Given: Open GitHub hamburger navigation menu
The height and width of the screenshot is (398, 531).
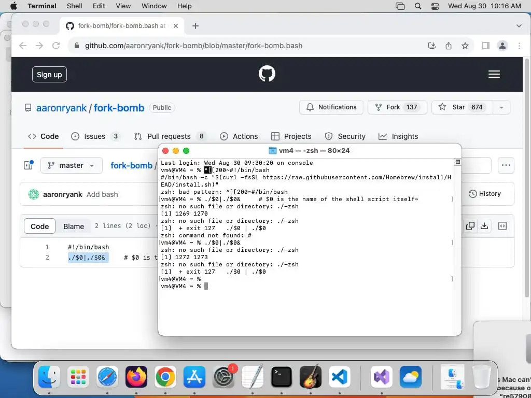Looking at the screenshot, I should [494, 74].
